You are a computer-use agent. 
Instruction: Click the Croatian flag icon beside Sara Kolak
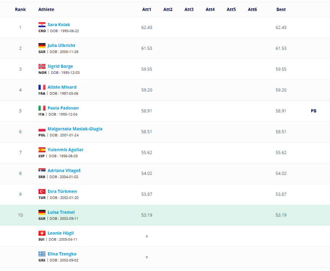tap(42, 25)
